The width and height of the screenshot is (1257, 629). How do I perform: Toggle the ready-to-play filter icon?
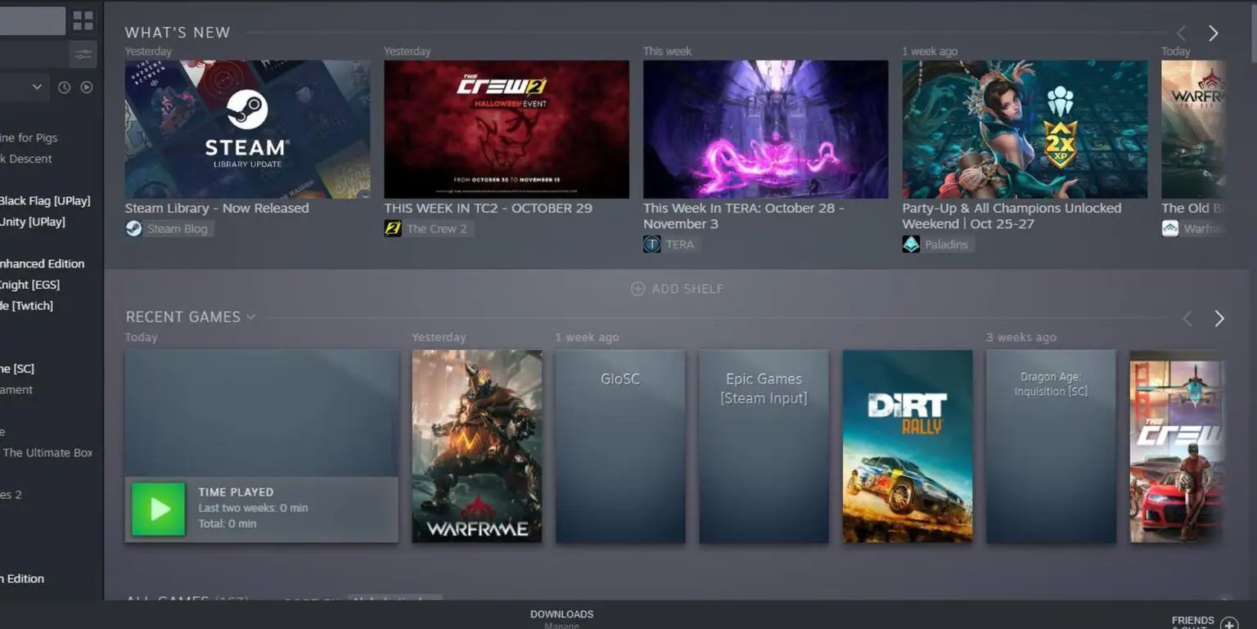pyautogui.click(x=87, y=87)
